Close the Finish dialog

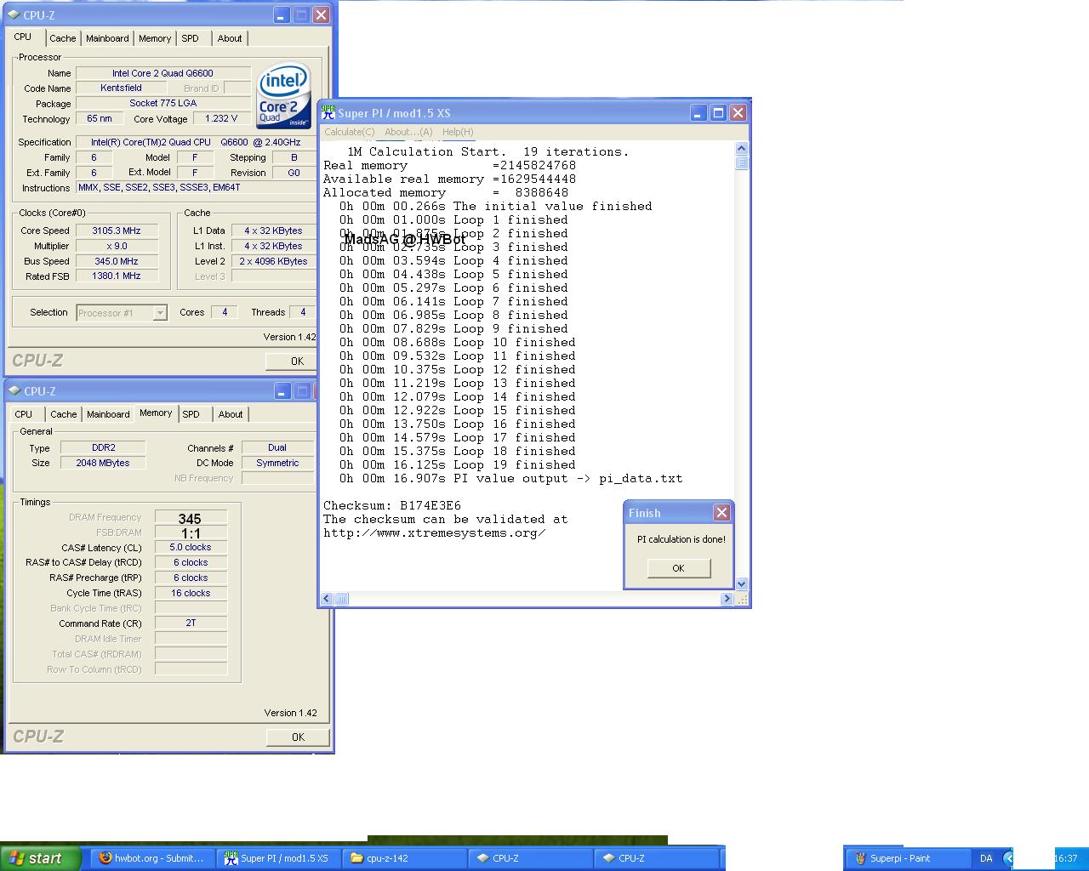pyautogui.click(x=721, y=512)
